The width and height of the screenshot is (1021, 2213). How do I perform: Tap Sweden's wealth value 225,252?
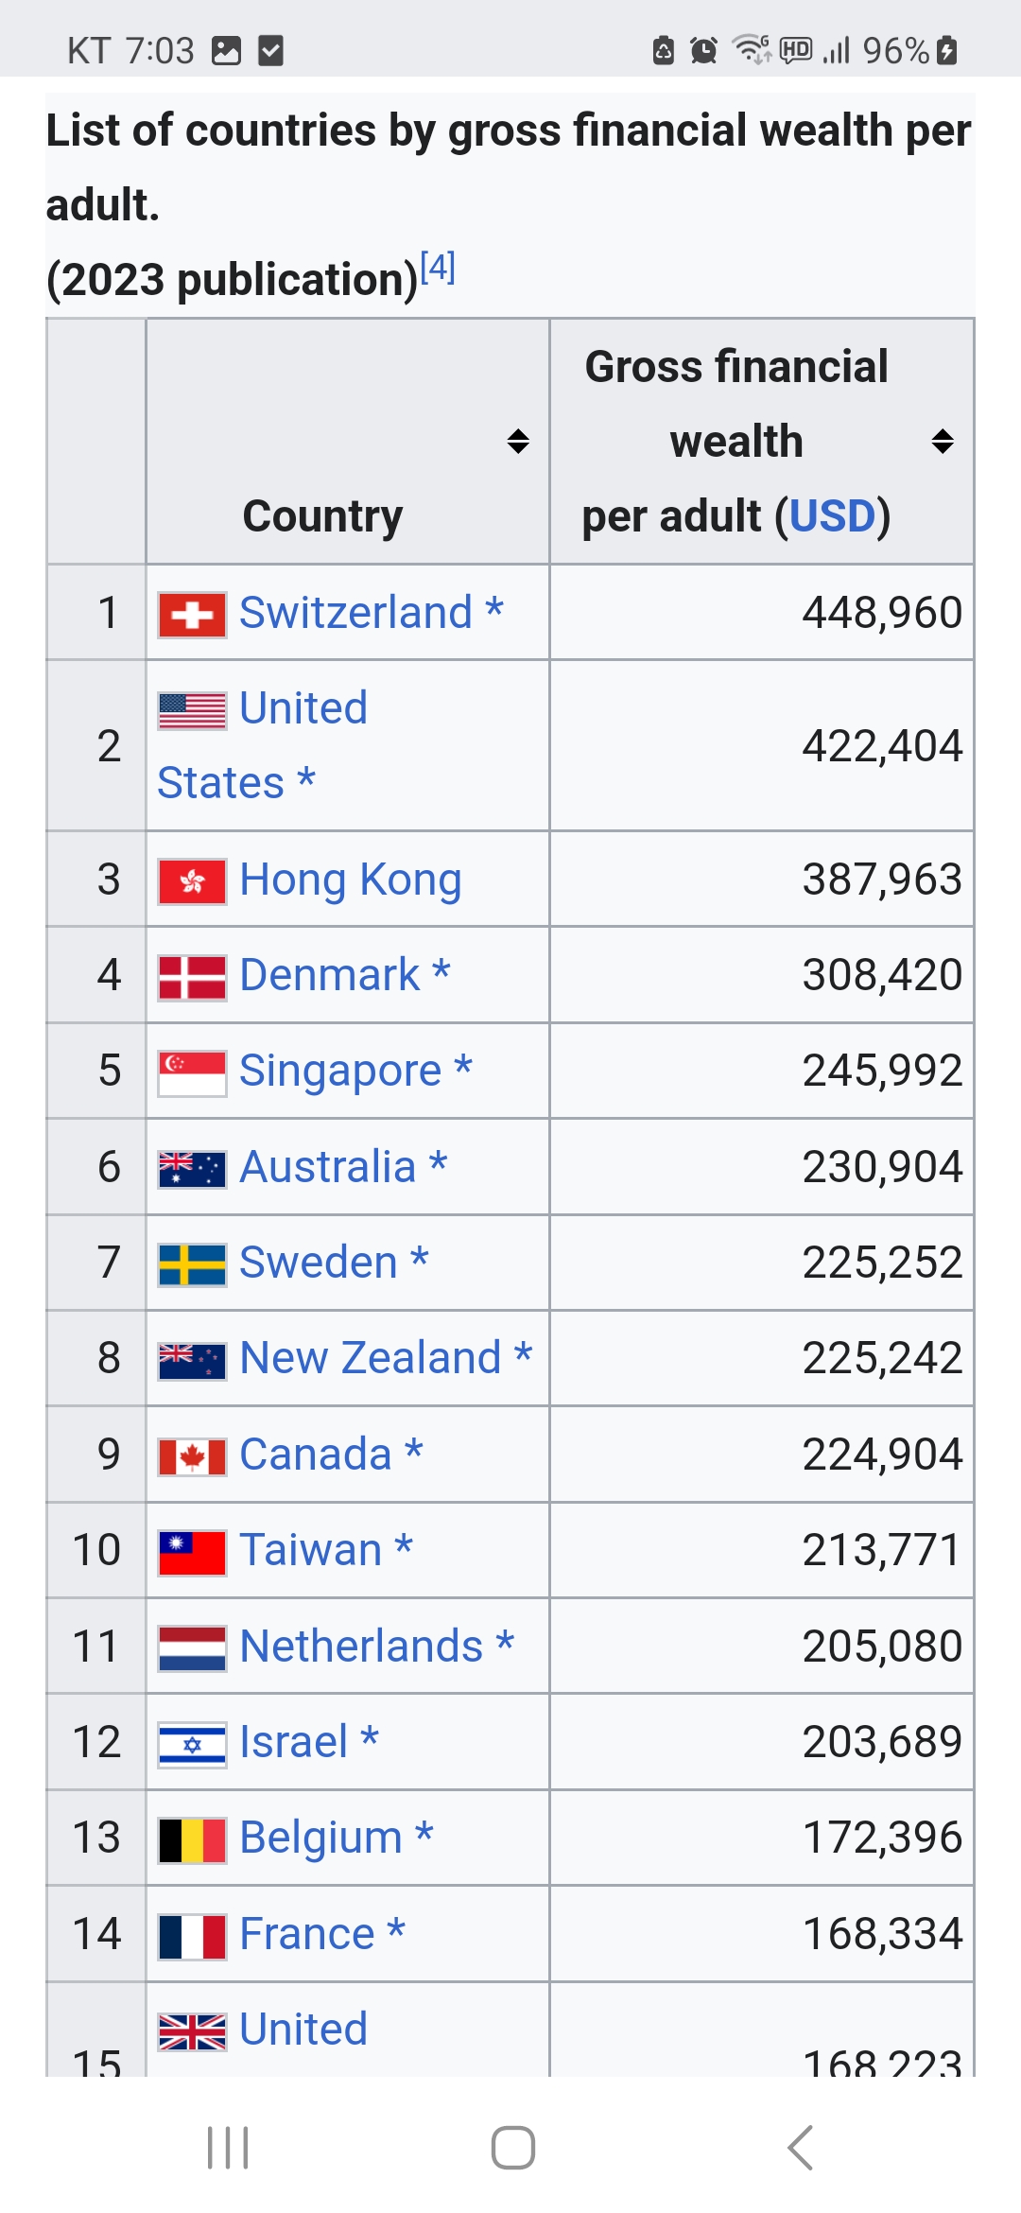(881, 1263)
